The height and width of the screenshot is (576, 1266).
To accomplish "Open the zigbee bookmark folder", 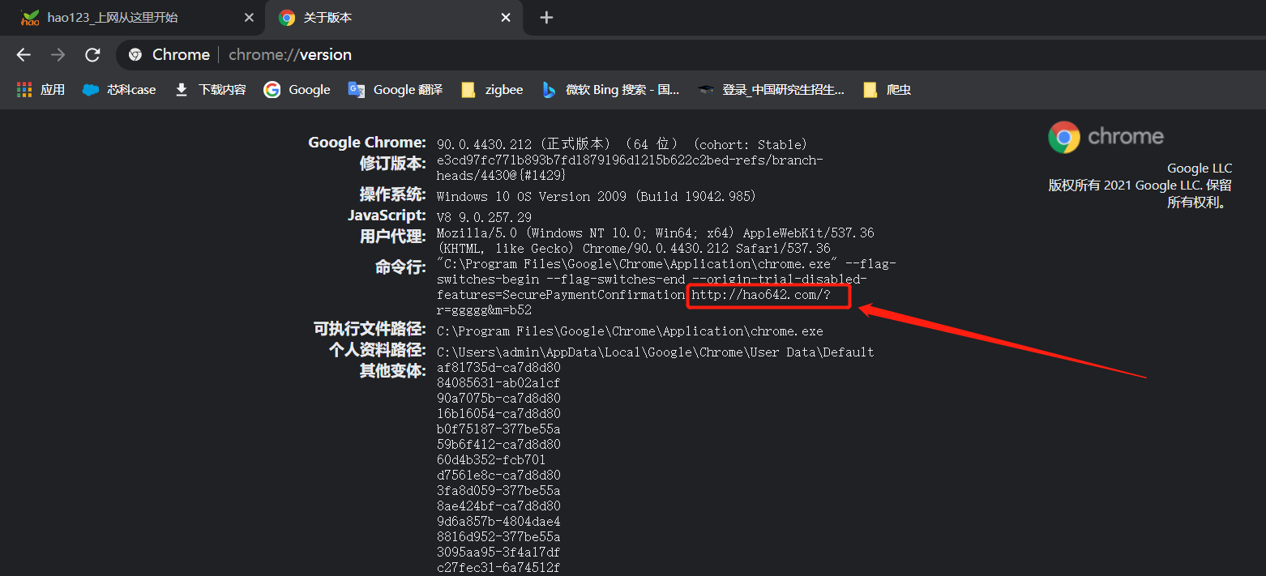I will (x=492, y=89).
